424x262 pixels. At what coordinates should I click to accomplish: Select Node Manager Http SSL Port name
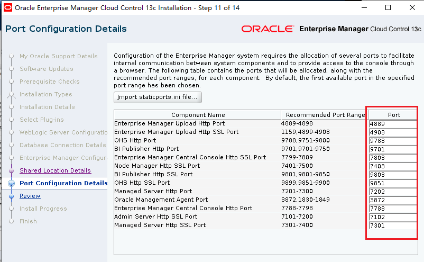point(157,166)
